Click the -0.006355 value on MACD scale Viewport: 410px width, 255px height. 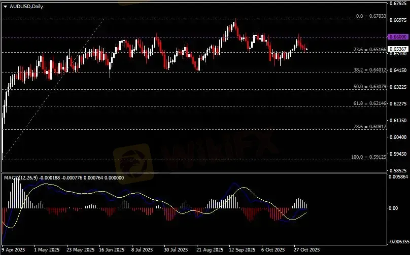398,242
